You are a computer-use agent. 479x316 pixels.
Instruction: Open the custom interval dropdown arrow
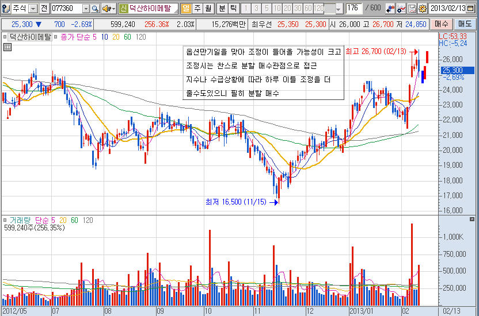pos(338,9)
